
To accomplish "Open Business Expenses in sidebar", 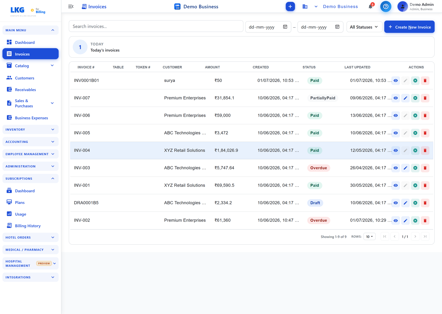I will [x=30, y=118].
